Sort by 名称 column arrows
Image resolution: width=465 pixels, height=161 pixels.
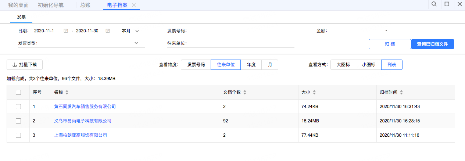tap(67, 92)
